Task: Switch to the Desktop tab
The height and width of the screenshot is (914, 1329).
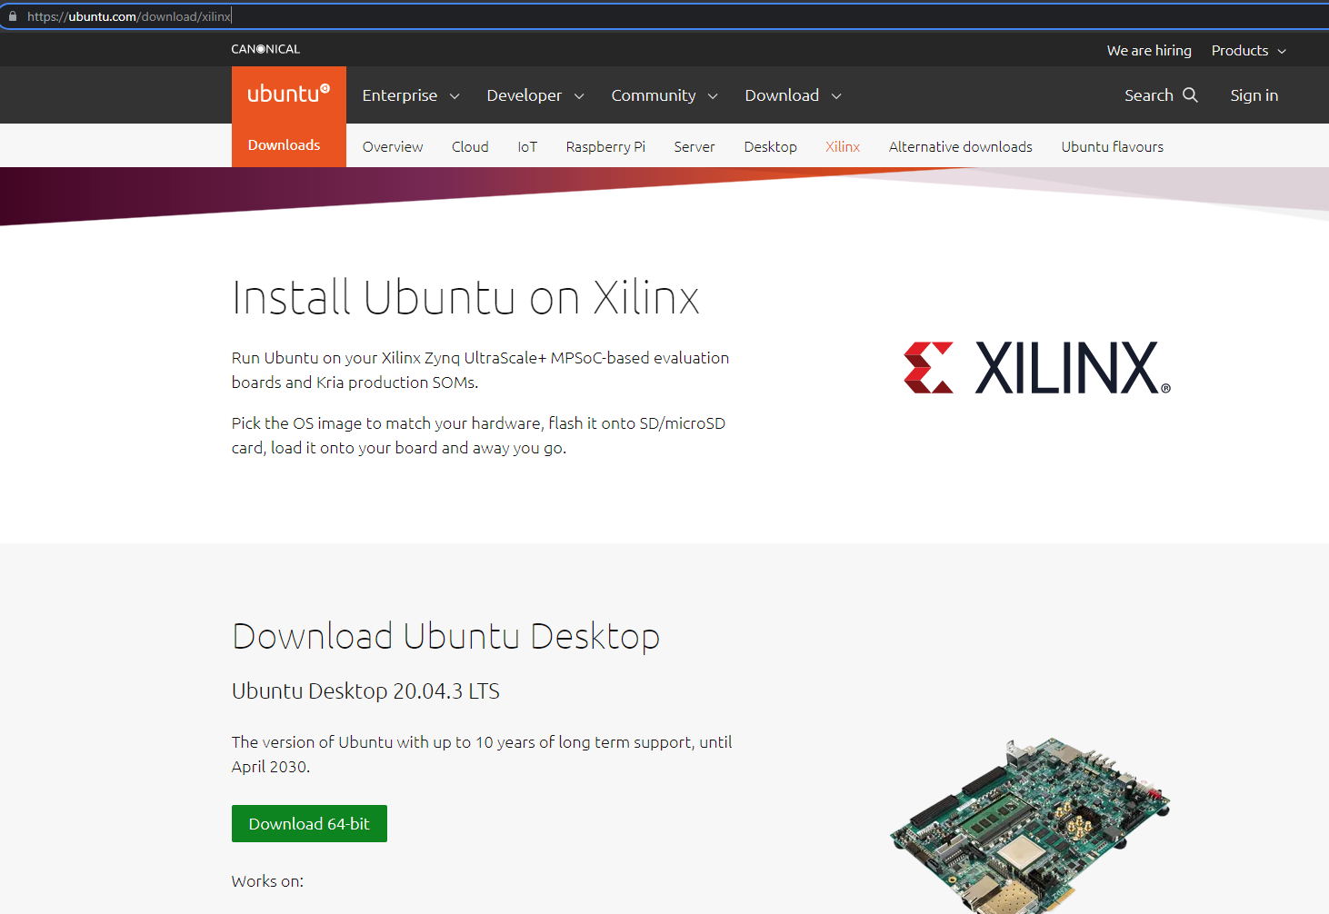Action: [771, 146]
